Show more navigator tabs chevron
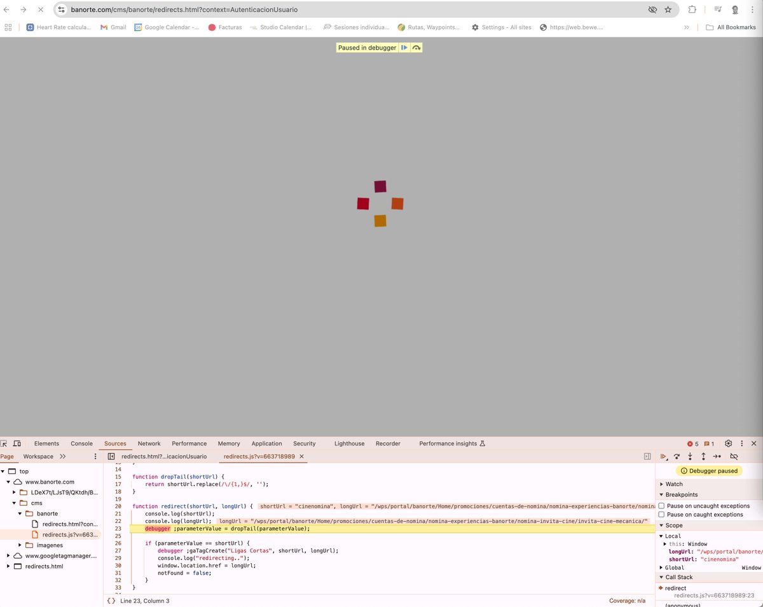The width and height of the screenshot is (763, 607). click(63, 456)
